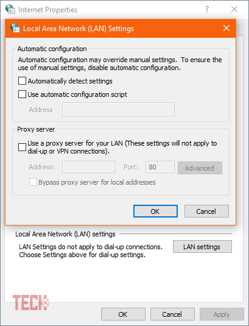The image size is (249, 326).
Task: Click the Internet Properties help question mark
Action: [x=207, y=9]
